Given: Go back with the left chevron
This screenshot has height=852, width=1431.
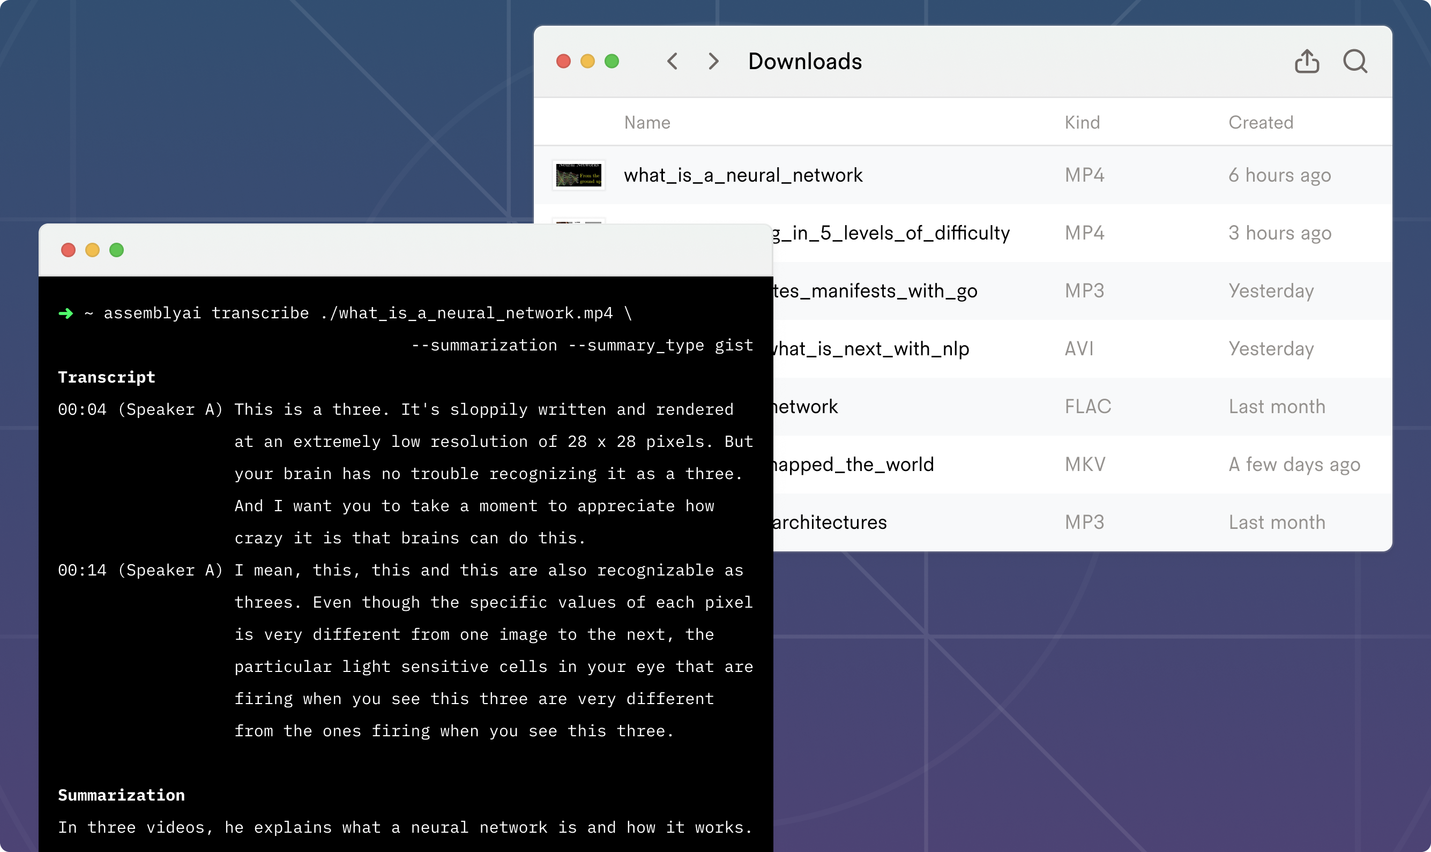Looking at the screenshot, I should point(672,62).
